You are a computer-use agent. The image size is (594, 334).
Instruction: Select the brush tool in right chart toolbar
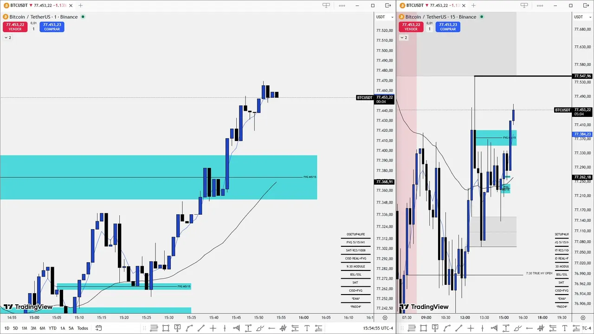pos(517,328)
